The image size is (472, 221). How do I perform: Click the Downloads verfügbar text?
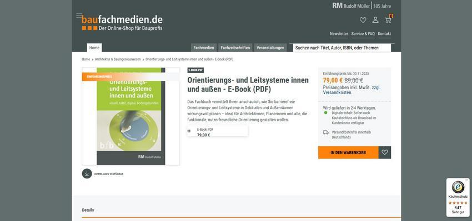pyautogui.click(x=109, y=174)
